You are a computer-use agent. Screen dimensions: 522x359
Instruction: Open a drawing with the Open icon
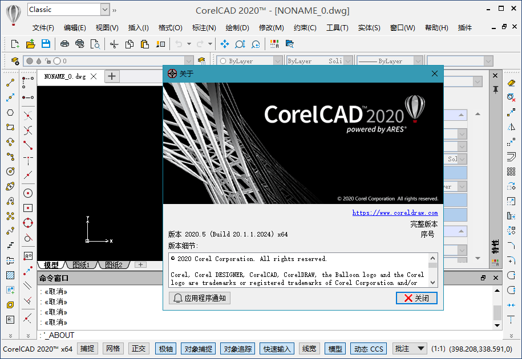[x=30, y=44]
